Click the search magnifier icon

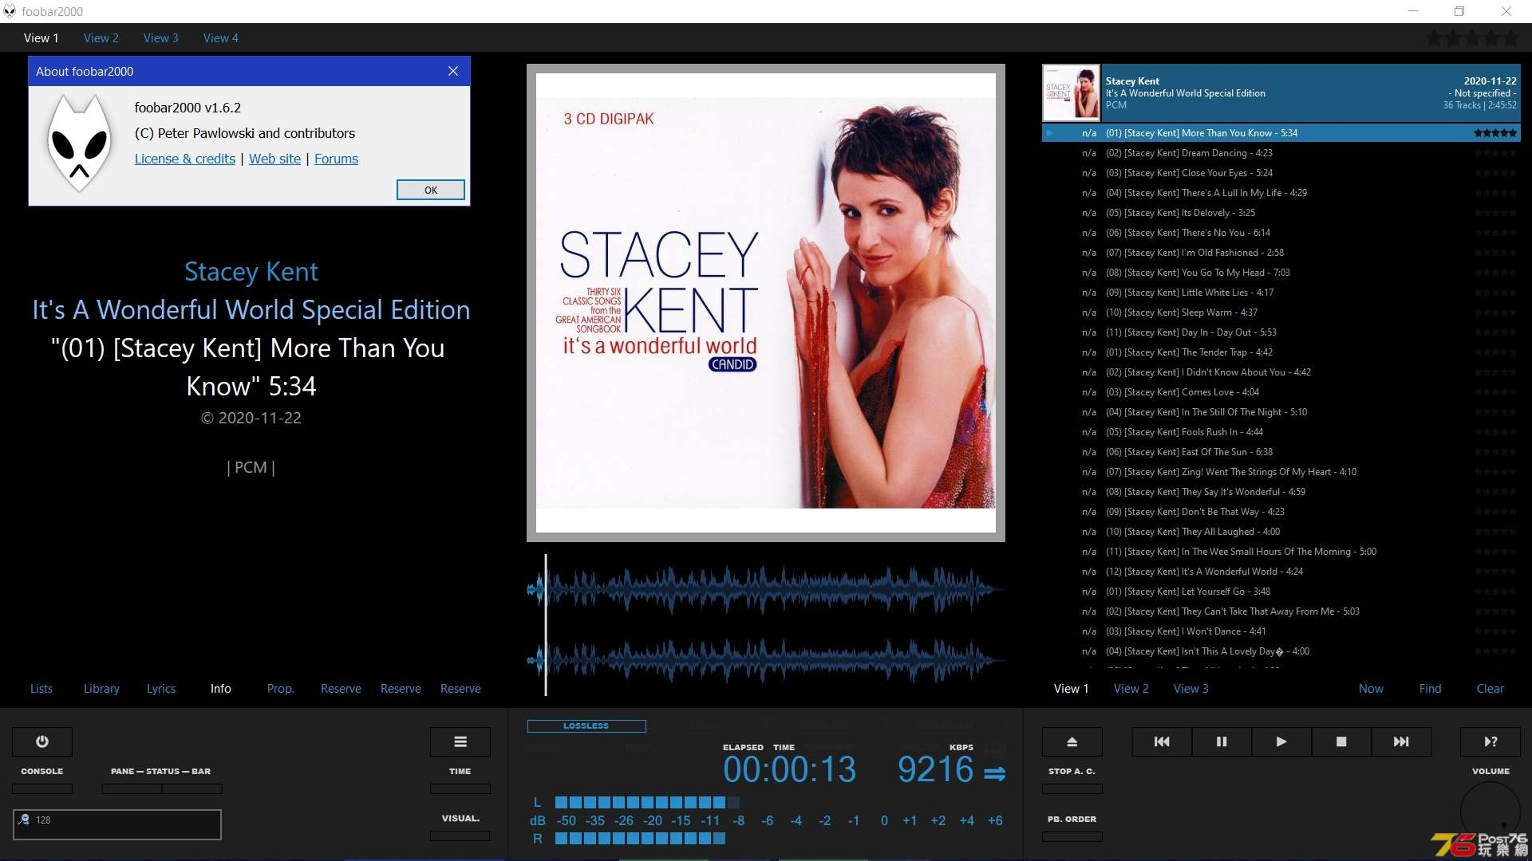(x=24, y=820)
